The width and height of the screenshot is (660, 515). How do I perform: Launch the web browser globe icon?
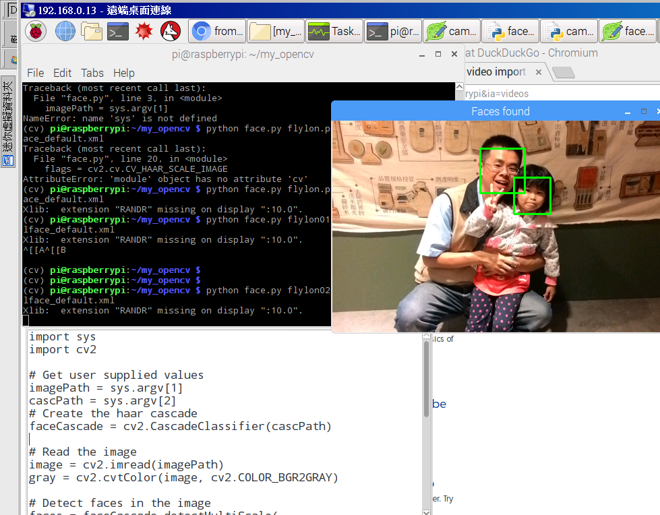pos(65,31)
